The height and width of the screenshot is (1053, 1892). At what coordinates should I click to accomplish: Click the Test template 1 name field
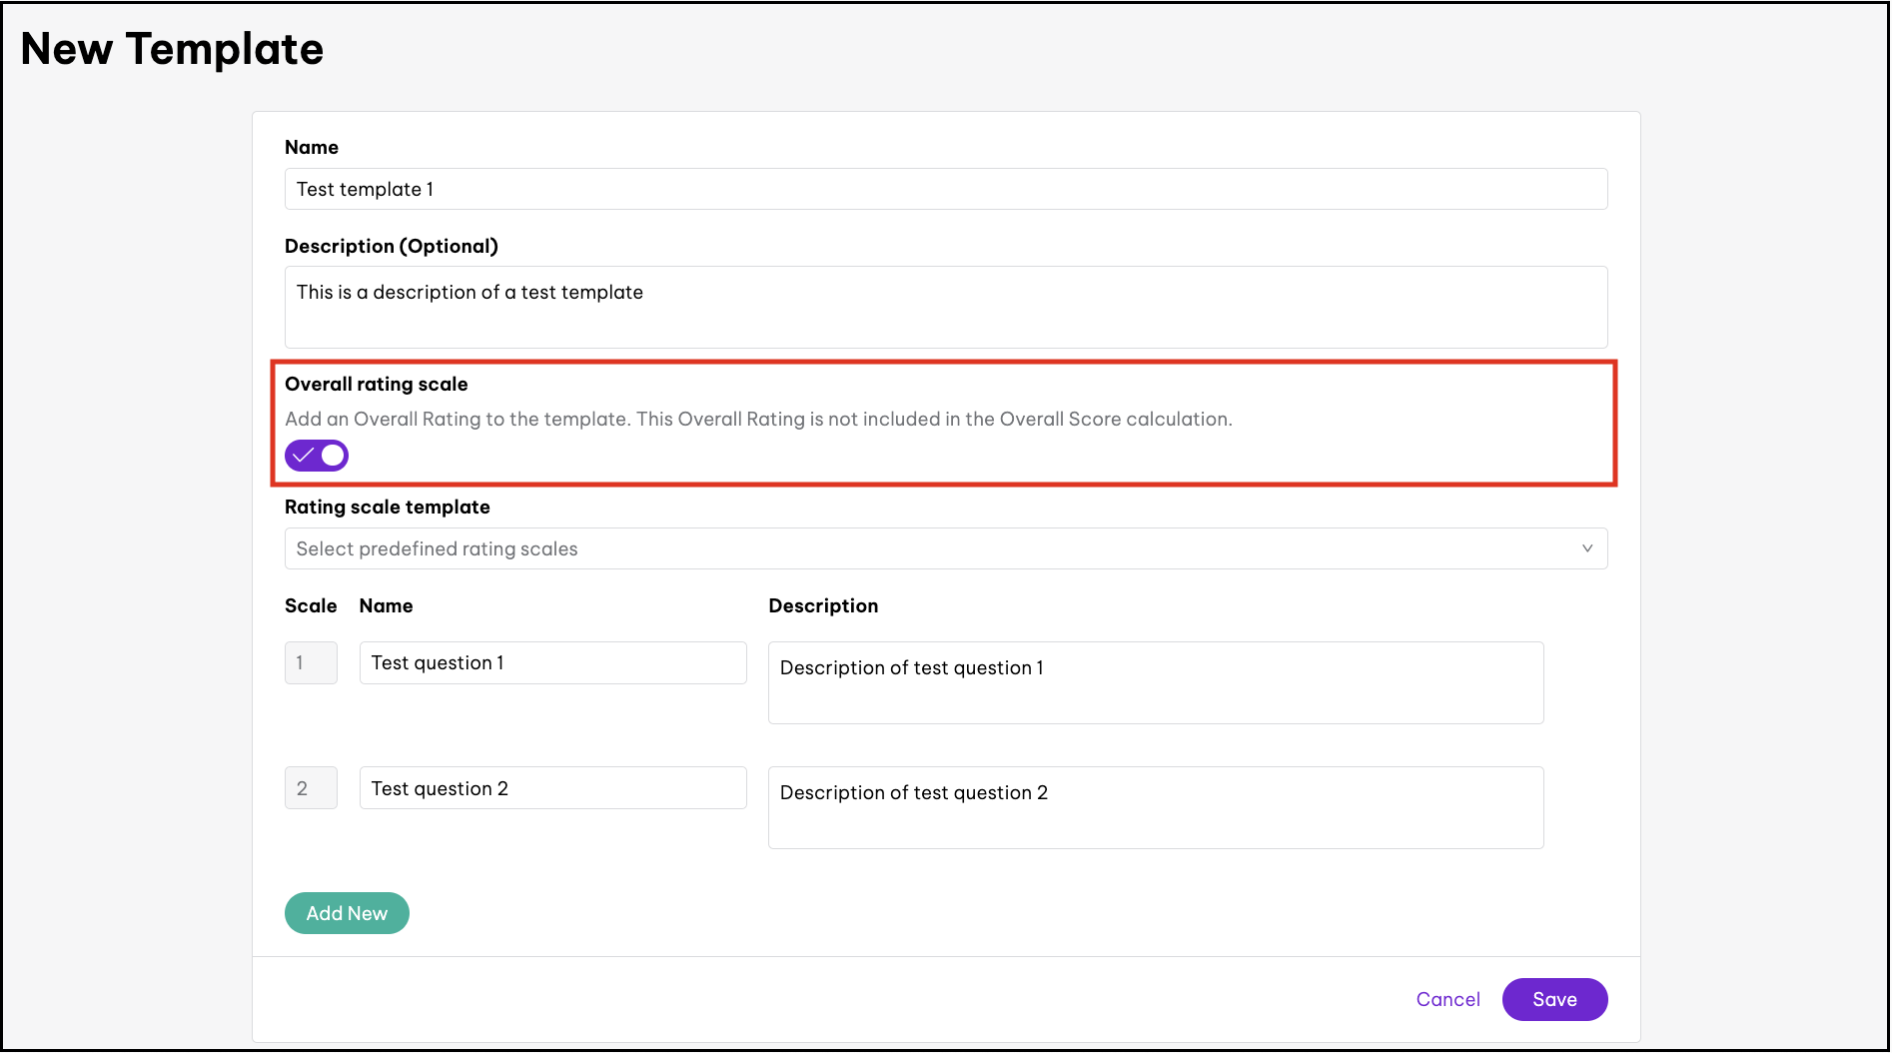tap(944, 189)
